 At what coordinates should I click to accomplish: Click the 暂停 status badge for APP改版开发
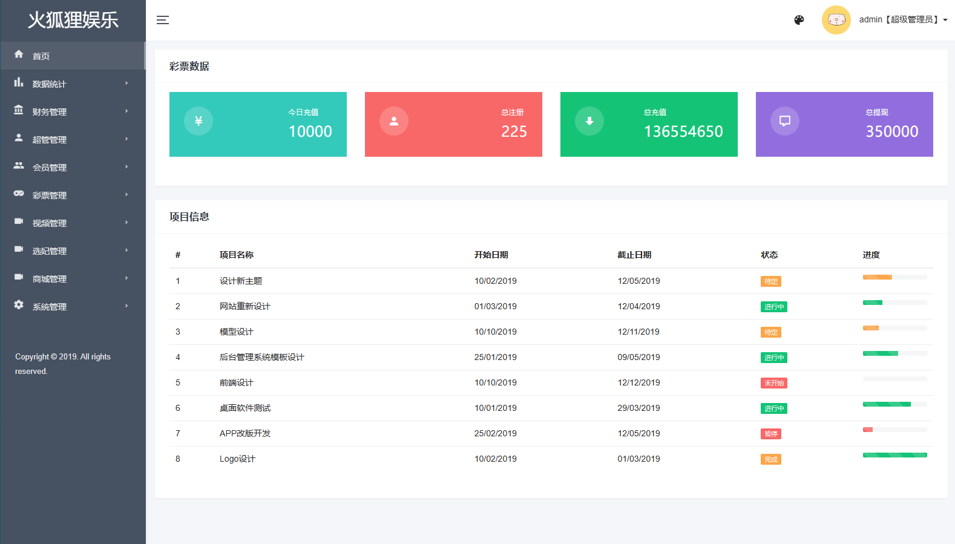tap(771, 434)
